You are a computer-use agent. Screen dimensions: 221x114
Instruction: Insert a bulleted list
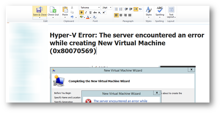116,9
